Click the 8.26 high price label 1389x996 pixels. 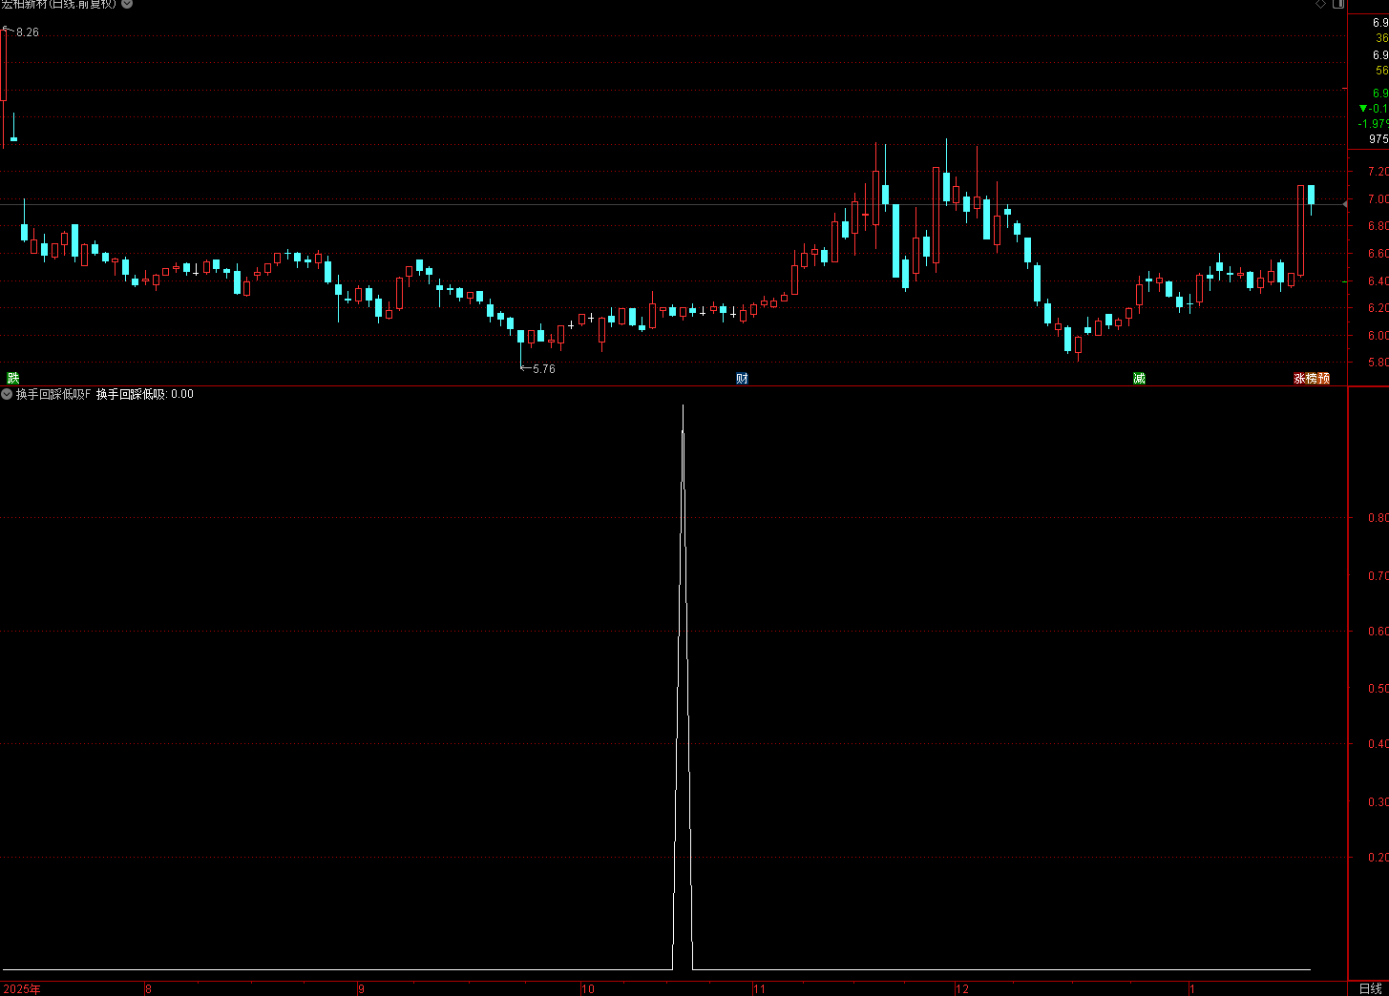[x=28, y=32]
